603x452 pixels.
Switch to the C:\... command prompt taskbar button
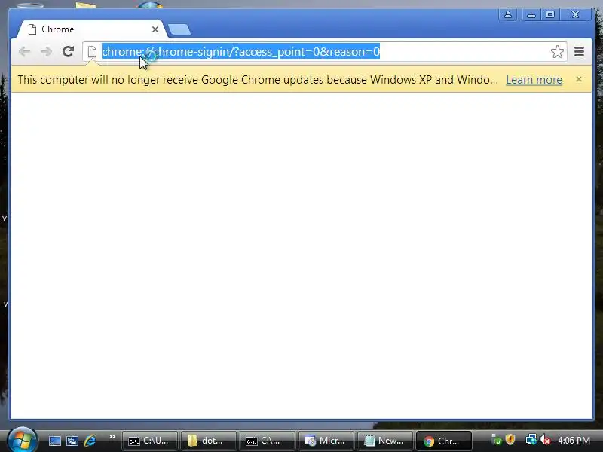(267, 441)
